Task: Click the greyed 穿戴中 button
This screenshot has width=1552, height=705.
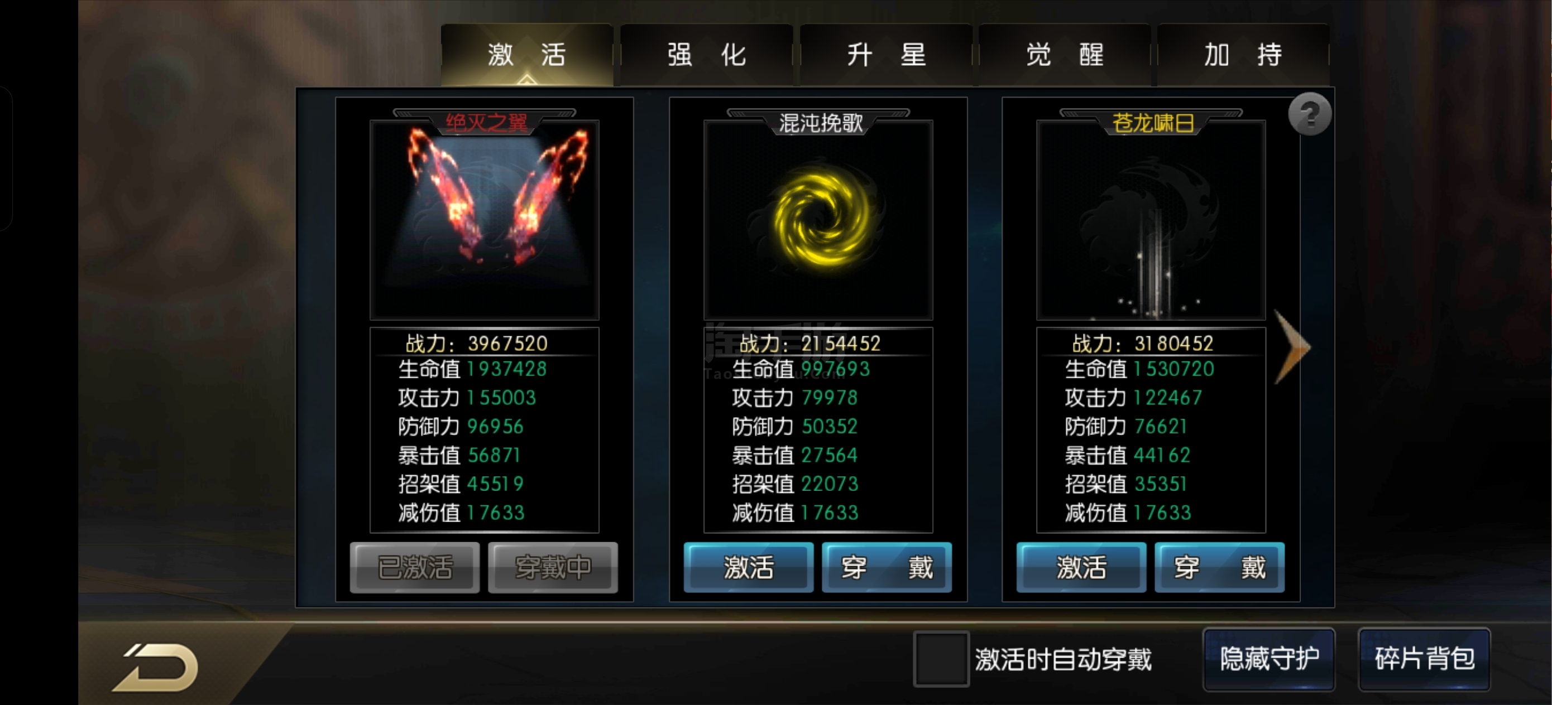Action: click(553, 567)
